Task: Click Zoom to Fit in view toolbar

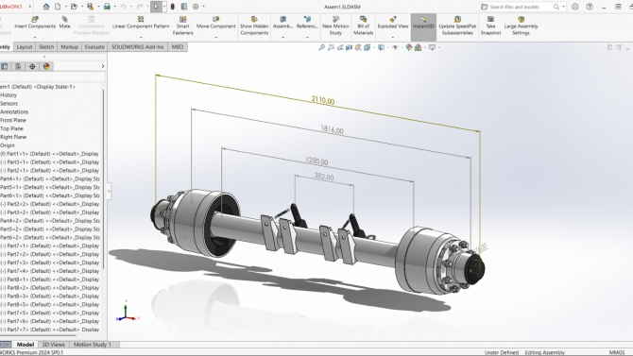Action: click(322, 47)
